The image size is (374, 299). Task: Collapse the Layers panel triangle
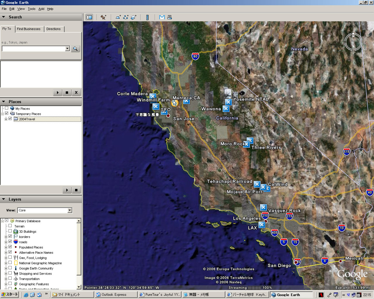(4, 199)
